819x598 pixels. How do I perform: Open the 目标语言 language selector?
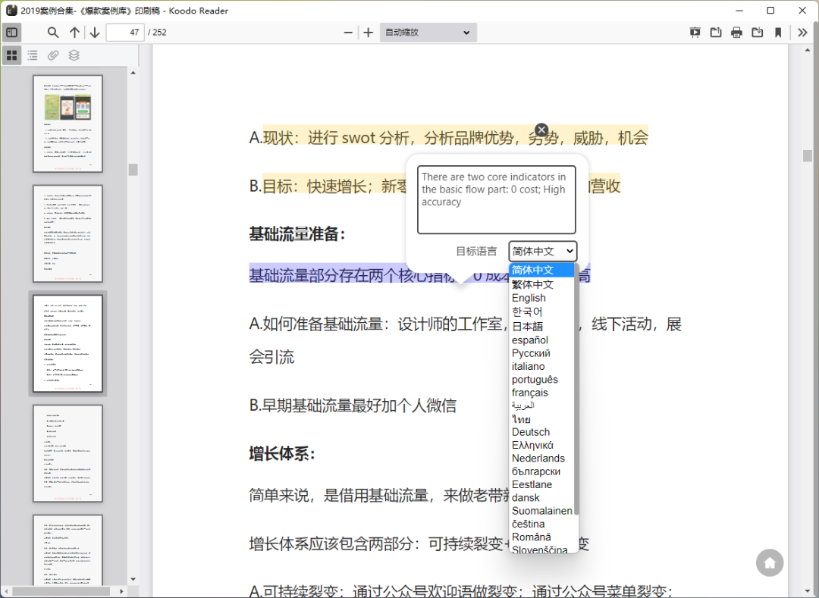tap(541, 251)
